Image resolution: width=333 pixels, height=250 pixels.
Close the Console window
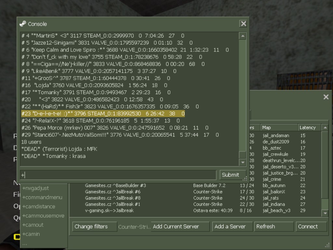point(243,23)
